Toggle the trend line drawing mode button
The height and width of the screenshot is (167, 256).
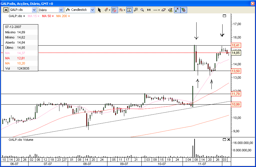tap(177, 10)
